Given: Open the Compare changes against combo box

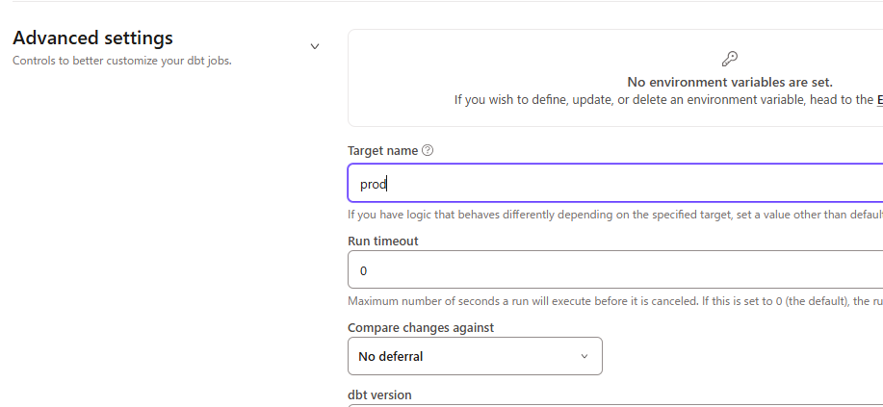Looking at the screenshot, I should (475, 356).
